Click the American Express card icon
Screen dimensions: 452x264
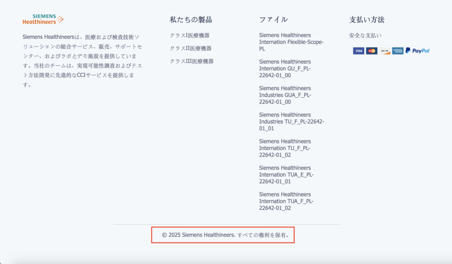[x=398, y=51]
